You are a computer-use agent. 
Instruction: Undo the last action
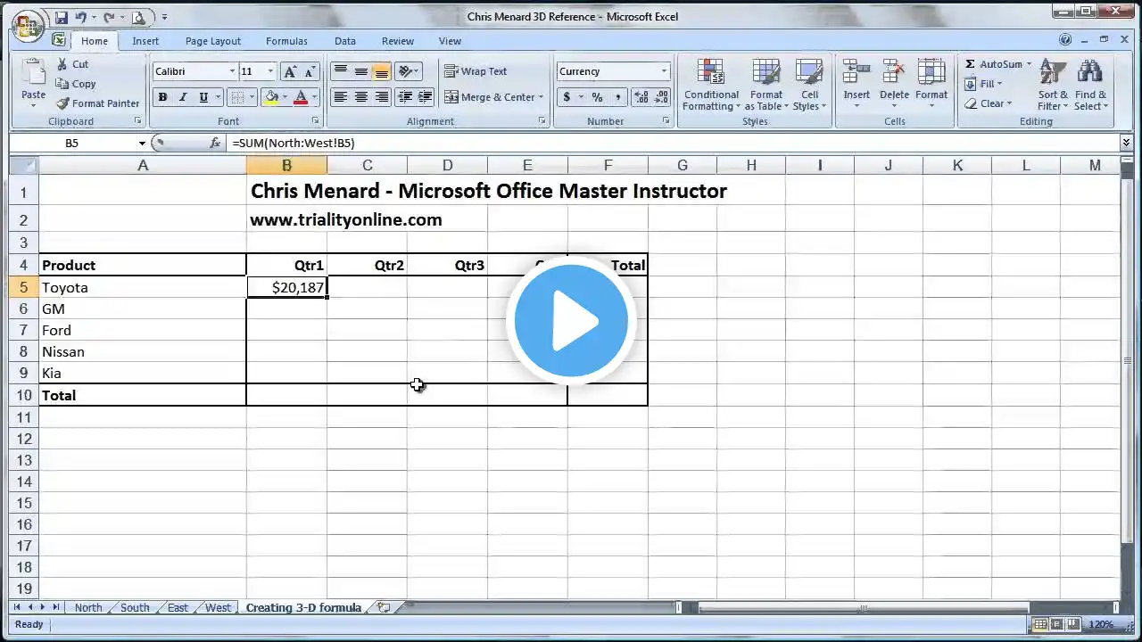click(x=81, y=17)
